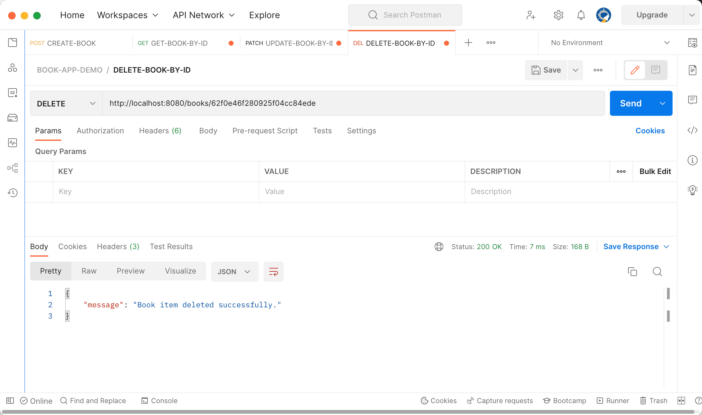702x415 pixels.
Task: Open the GET-BOOK-BY-ID request tab
Action: 179,43
